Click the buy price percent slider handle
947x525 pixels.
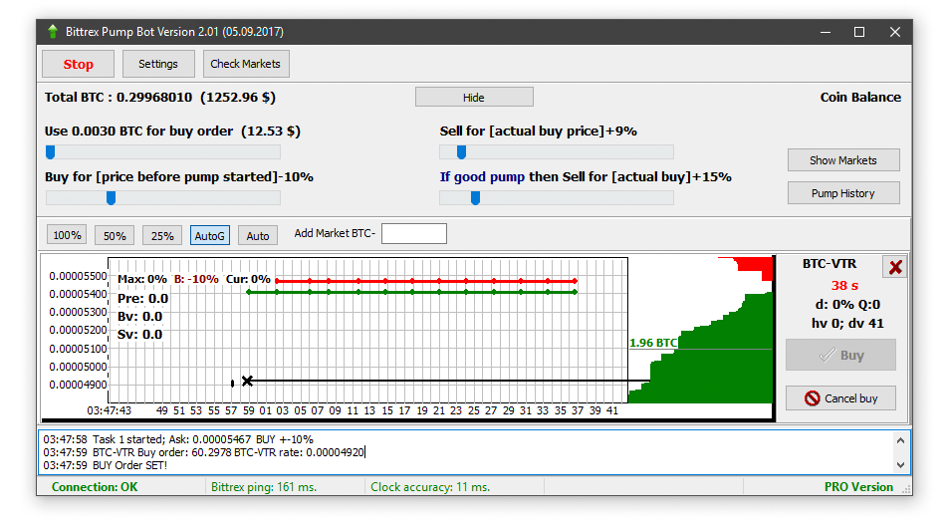click(x=112, y=197)
